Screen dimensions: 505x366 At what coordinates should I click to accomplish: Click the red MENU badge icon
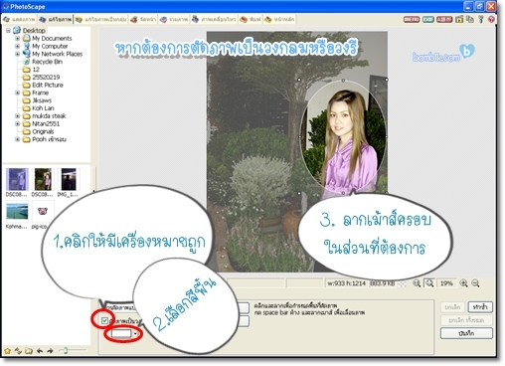tap(412, 20)
